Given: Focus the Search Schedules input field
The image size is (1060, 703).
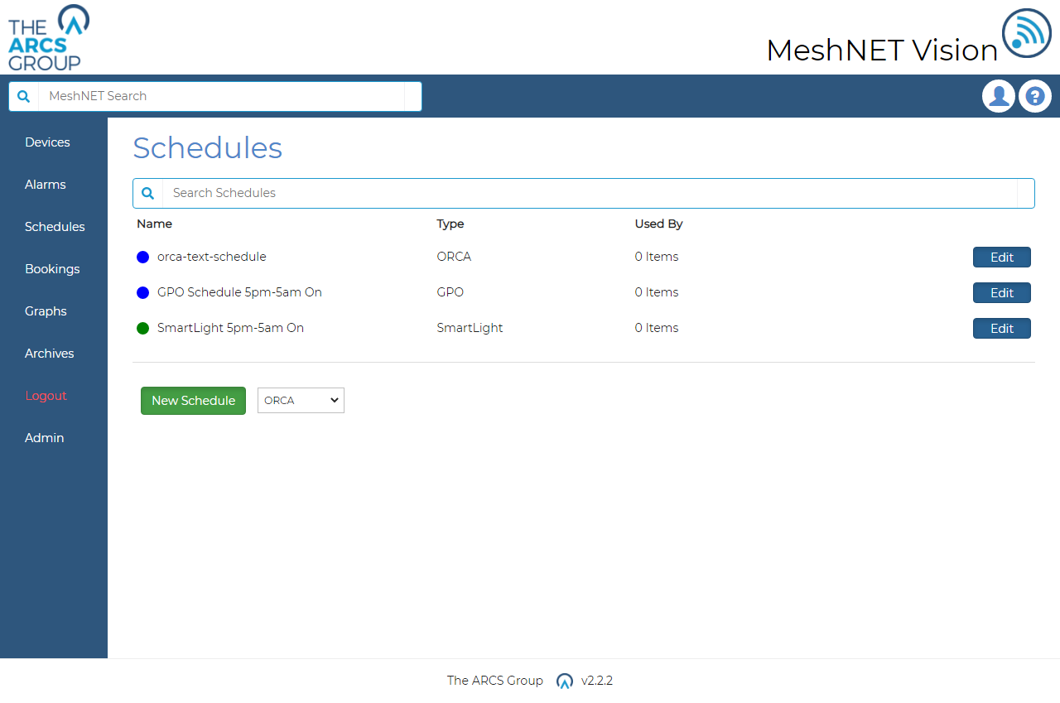Looking at the screenshot, I should [588, 193].
